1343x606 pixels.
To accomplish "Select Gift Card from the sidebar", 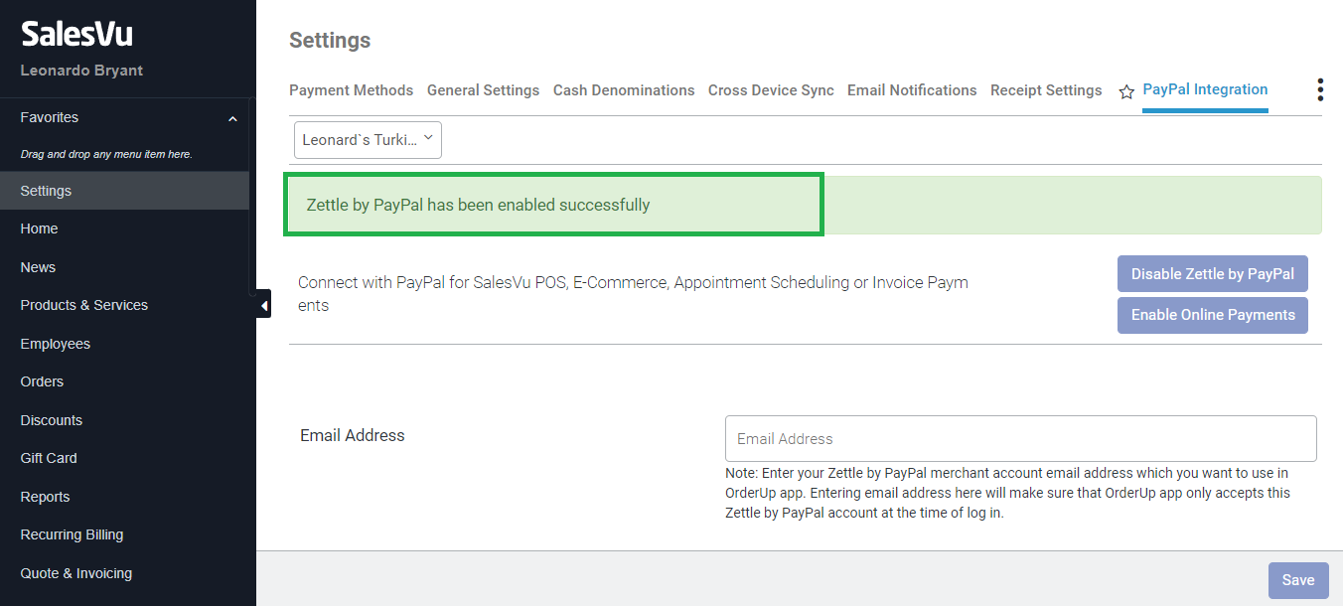I will point(49,458).
